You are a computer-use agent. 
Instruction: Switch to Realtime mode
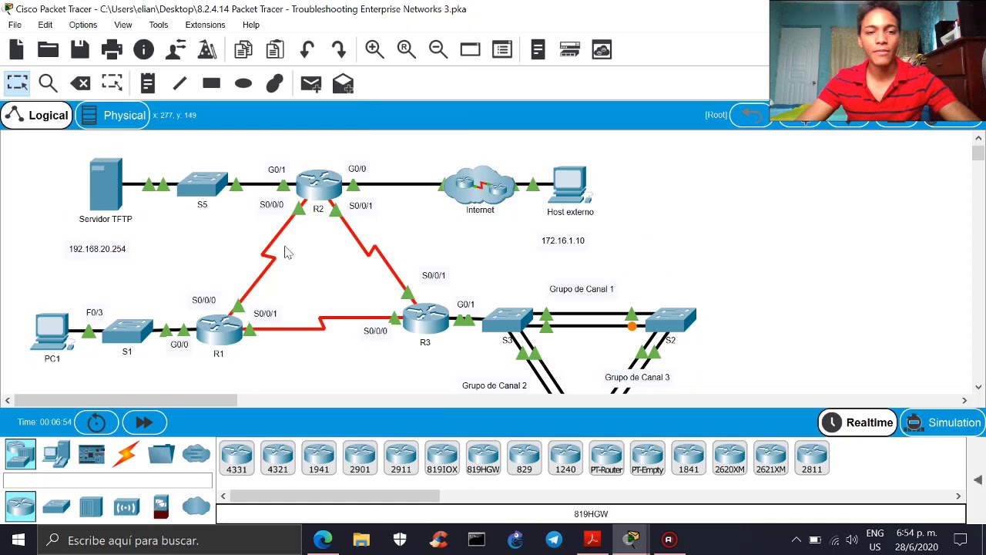point(857,422)
